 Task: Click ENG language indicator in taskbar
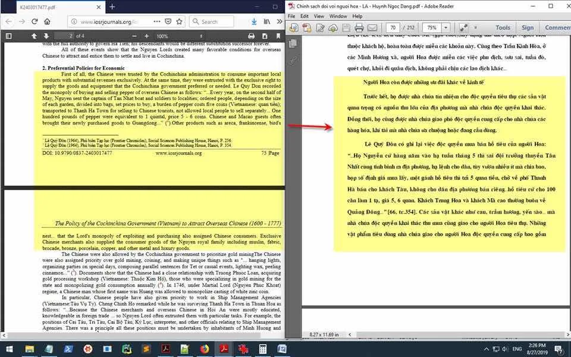click(517, 349)
